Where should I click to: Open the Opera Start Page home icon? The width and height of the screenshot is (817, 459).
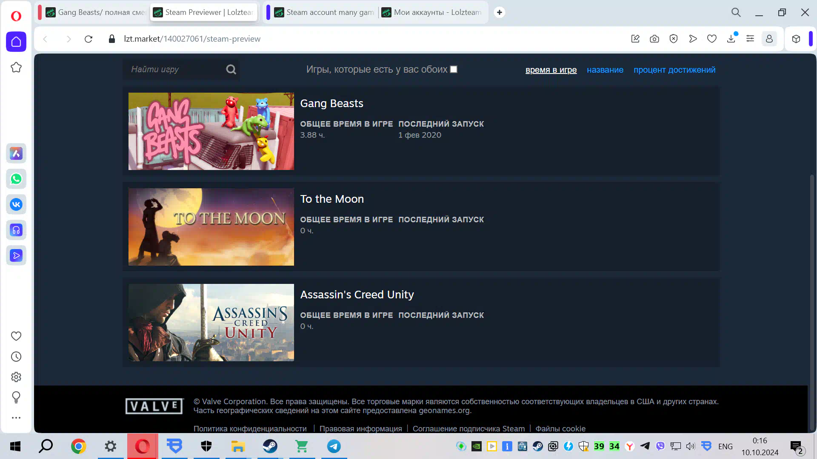(16, 42)
